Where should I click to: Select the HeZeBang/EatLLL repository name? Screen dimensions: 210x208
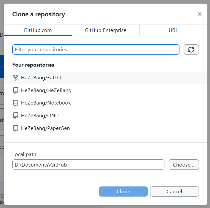42,78
